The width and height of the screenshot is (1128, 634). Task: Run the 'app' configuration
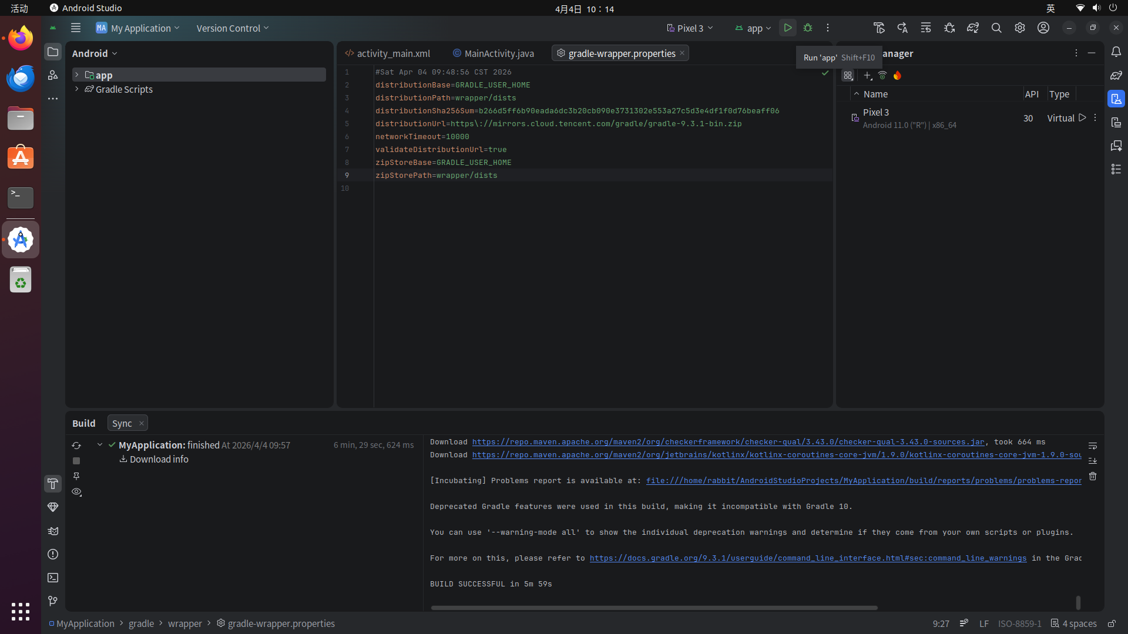[x=787, y=28]
